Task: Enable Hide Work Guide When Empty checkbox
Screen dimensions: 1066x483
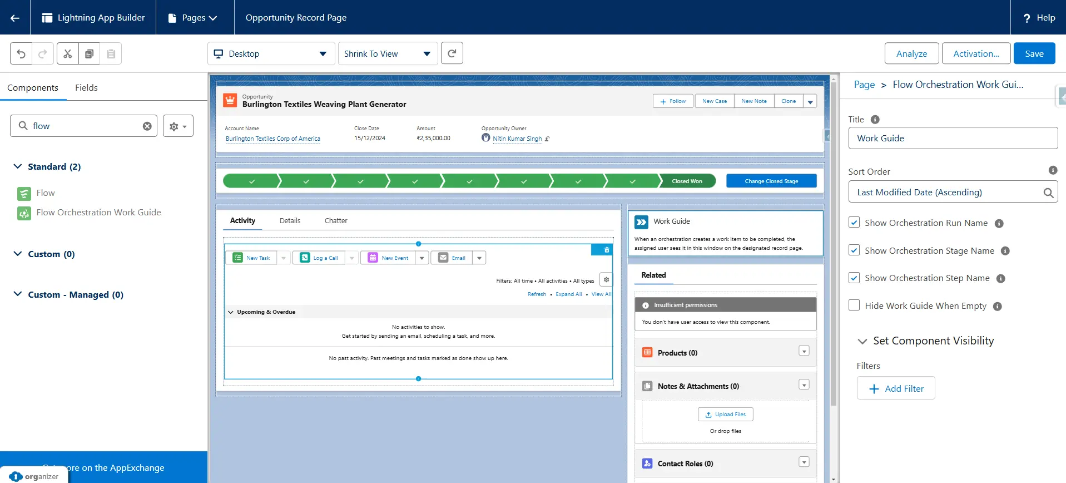Action: (x=854, y=305)
